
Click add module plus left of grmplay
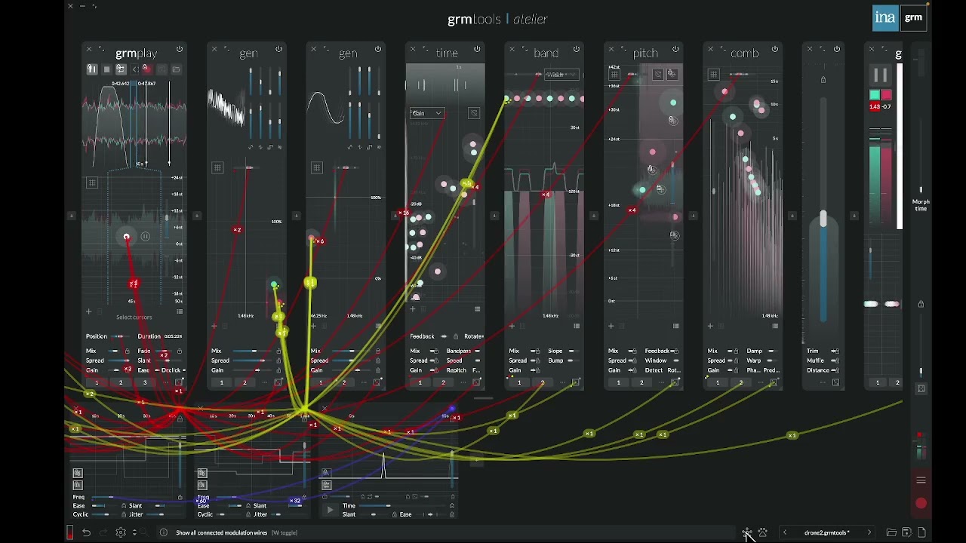[72, 216]
